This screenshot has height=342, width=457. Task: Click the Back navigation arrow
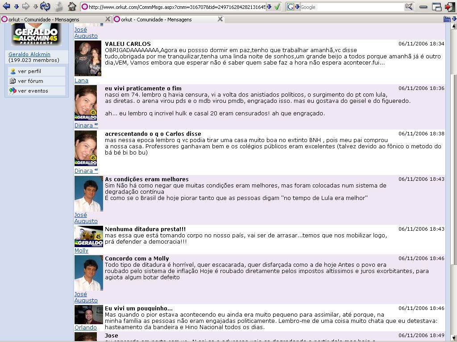point(6,6)
